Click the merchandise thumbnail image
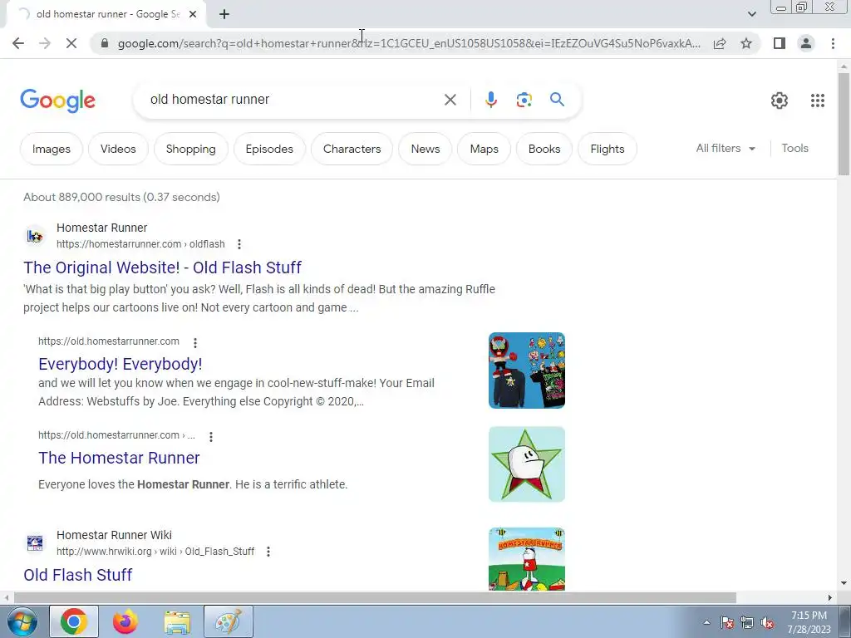The width and height of the screenshot is (851, 638). 526,371
